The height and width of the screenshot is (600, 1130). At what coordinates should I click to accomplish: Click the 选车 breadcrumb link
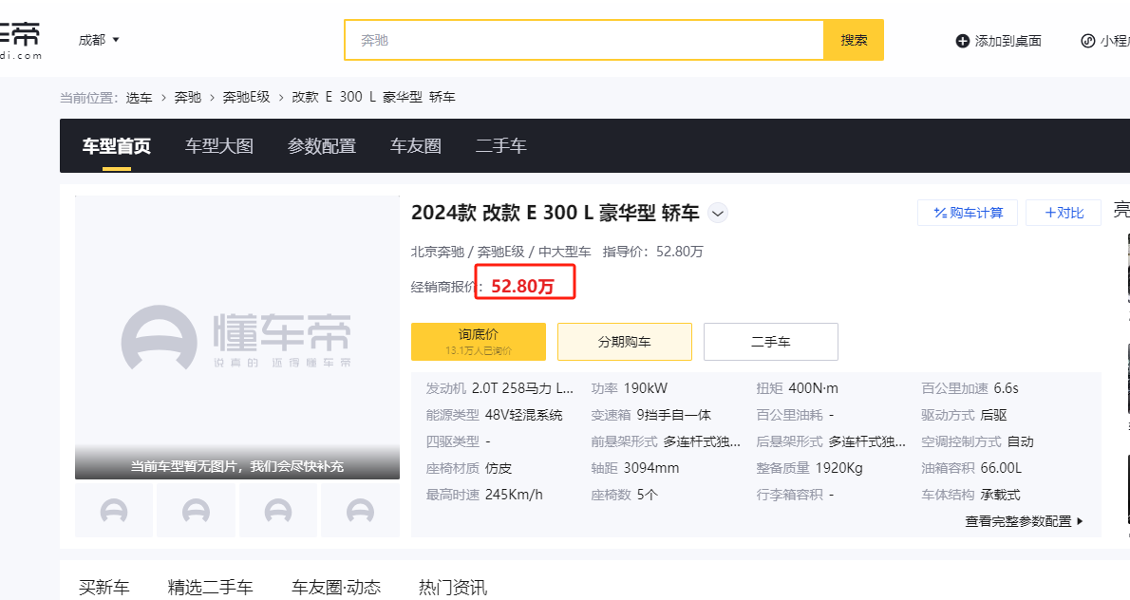click(139, 97)
